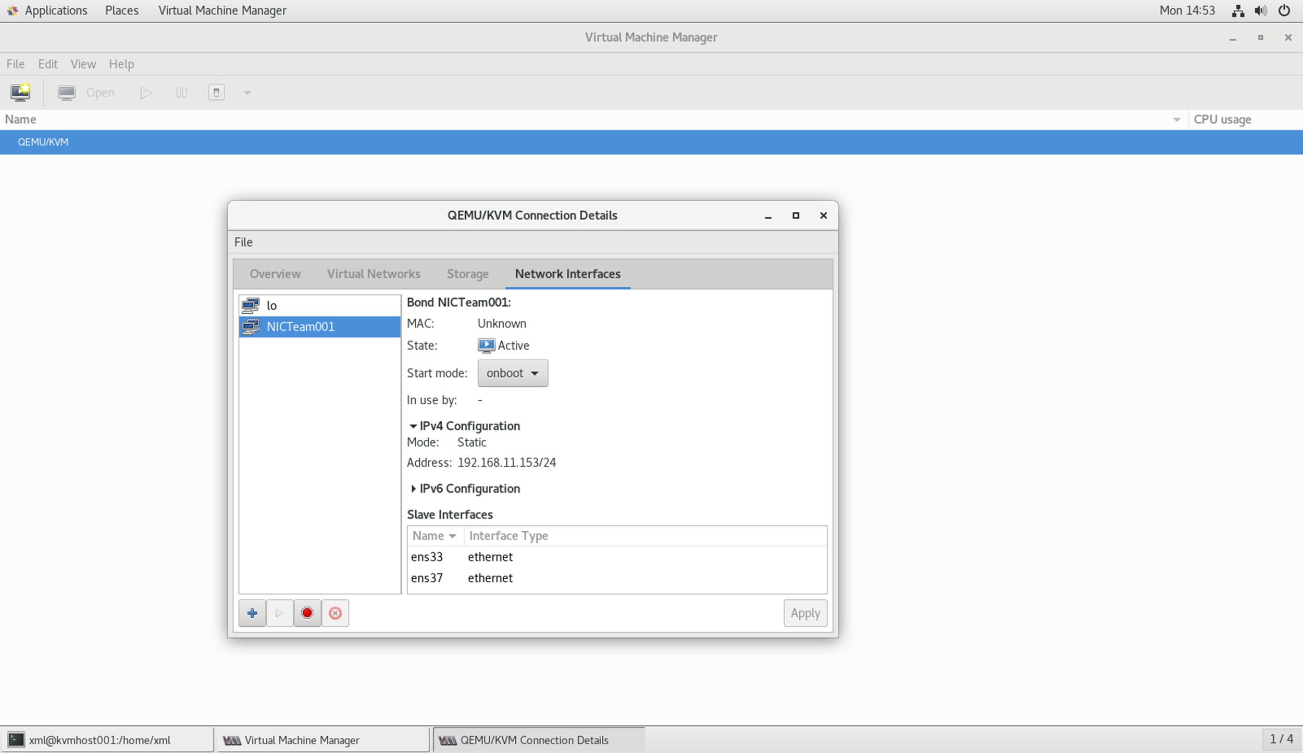Screen dimensions: 1303x753
Task: Click the Run VM play icon
Action: [x=146, y=93]
